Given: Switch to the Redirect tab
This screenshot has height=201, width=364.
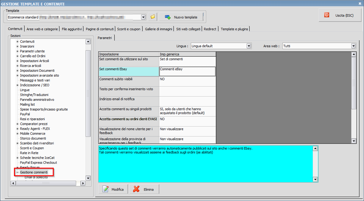Looking at the screenshot, I should (210, 29).
